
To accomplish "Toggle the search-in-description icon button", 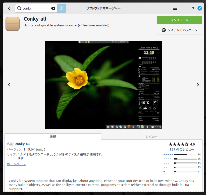I will (62, 8).
